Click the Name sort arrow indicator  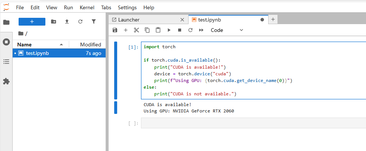coord(61,45)
